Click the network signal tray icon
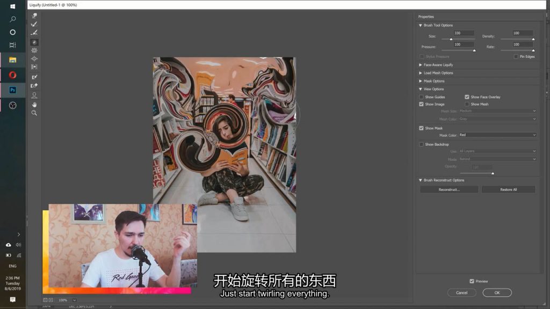The image size is (550, 309). 19,255
